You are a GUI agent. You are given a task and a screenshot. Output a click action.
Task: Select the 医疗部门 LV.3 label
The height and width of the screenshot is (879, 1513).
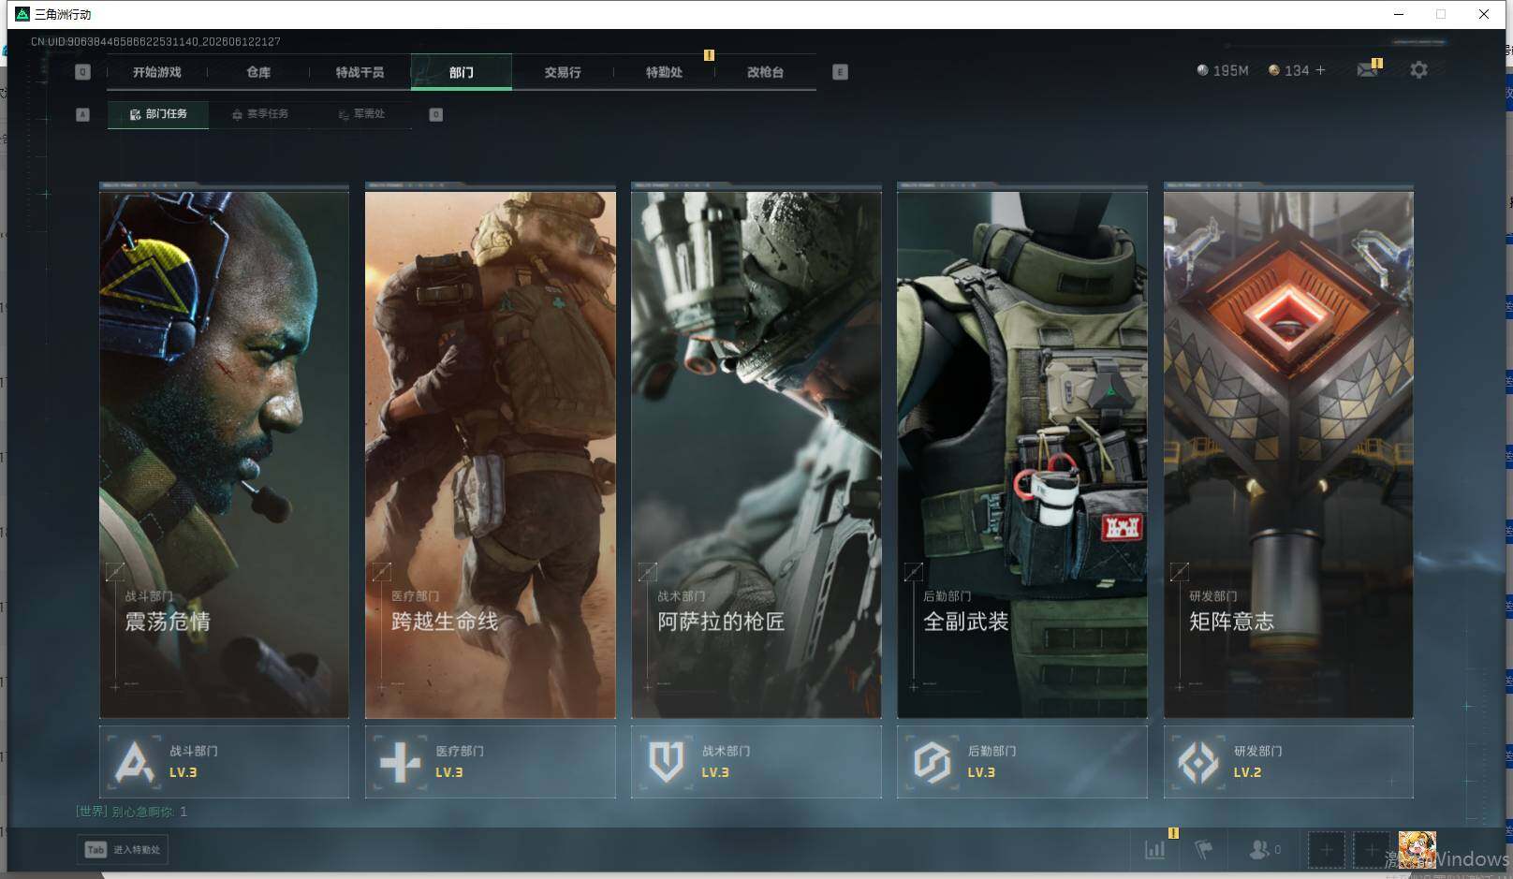[x=449, y=773]
